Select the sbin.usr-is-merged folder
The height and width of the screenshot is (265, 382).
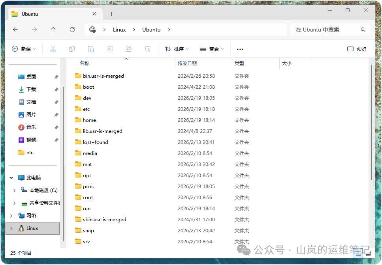pos(105,220)
